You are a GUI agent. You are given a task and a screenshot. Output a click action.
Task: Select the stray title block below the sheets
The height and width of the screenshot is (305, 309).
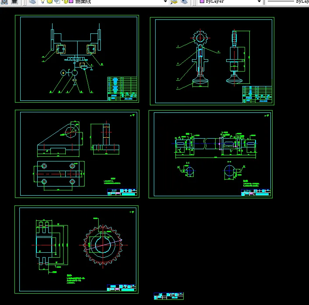pyautogui.click(x=169, y=296)
